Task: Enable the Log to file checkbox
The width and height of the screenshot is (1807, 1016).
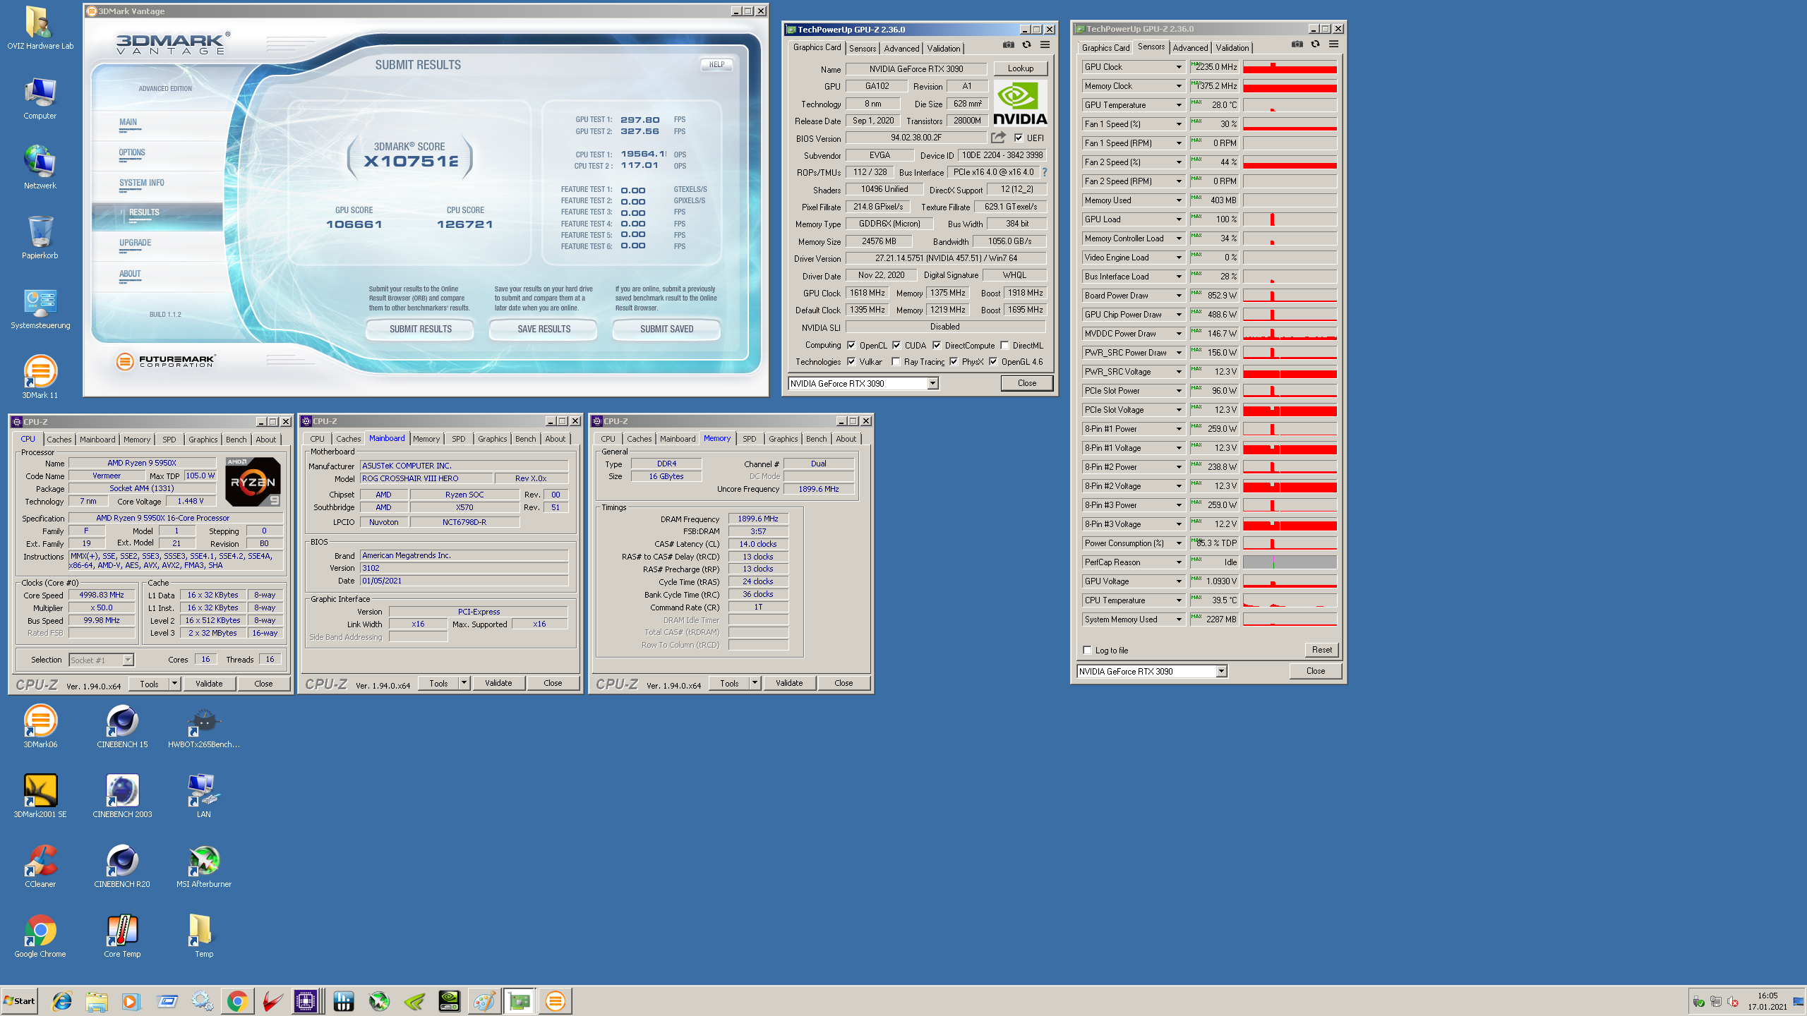Action: pos(1087,650)
